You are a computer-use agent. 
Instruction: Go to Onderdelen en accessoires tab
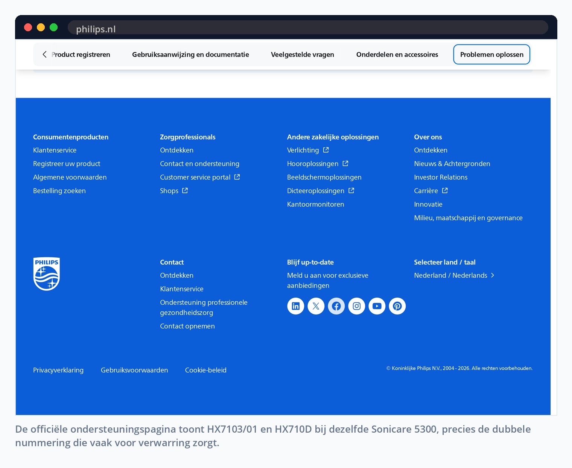tap(397, 55)
